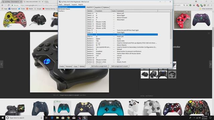This screenshot has width=214, height=120.
Task: Open Chrome's three-dot menu
Action: coord(212,5)
